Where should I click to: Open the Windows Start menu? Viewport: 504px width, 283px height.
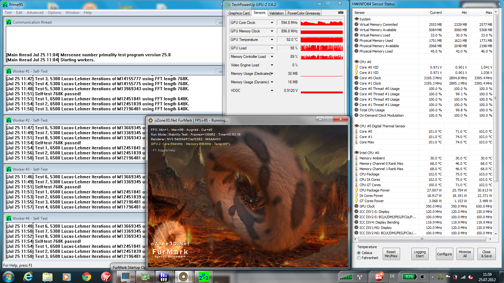coord(8,277)
